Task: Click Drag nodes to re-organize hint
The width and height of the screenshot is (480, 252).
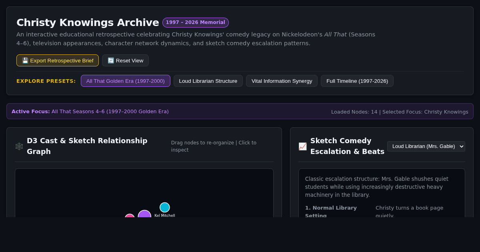Action: pos(214,146)
